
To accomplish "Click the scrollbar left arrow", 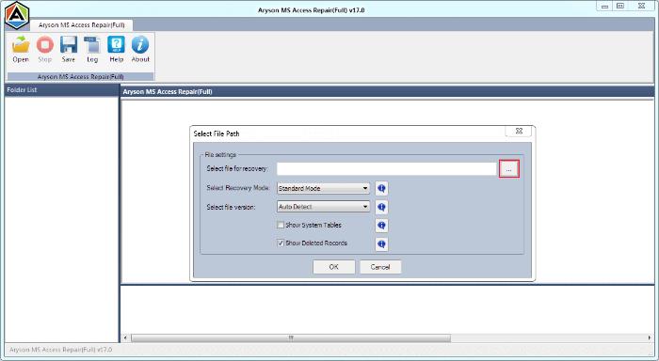I will click(125, 337).
